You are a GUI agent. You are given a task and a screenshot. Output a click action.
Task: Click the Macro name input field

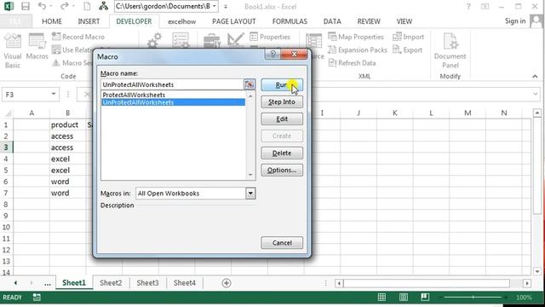[172, 84]
